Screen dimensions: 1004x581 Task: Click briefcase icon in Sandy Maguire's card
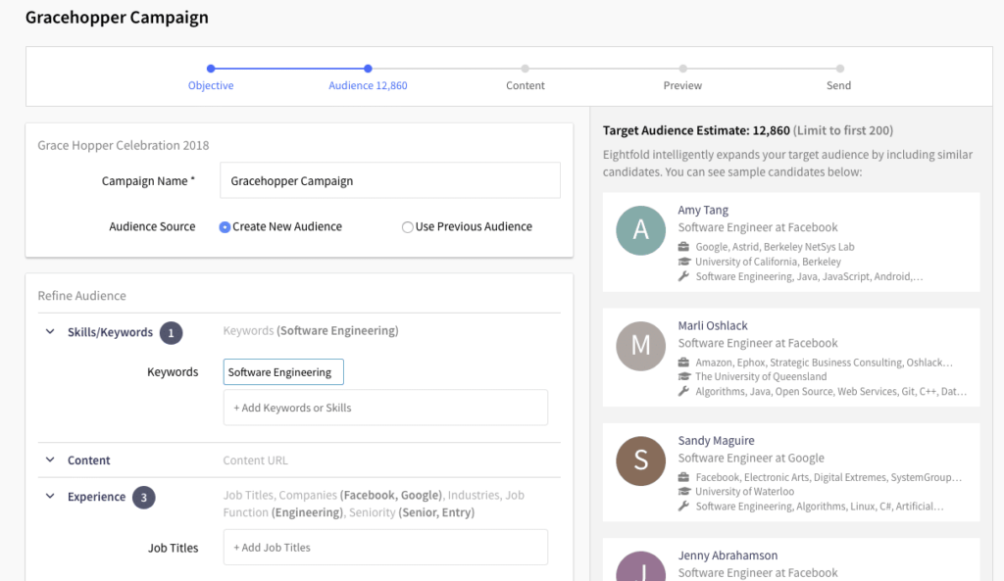(x=683, y=477)
